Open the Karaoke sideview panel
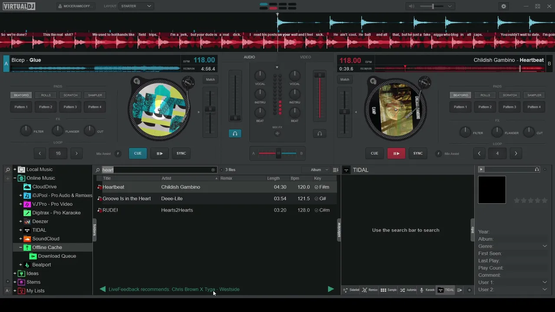The height and width of the screenshot is (312, 555). pyautogui.click(x=427, y=290)
